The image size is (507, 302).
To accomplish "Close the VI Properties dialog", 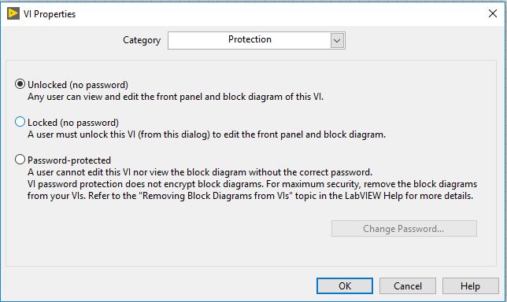I will pyautogui.click(x=493, y=13).
